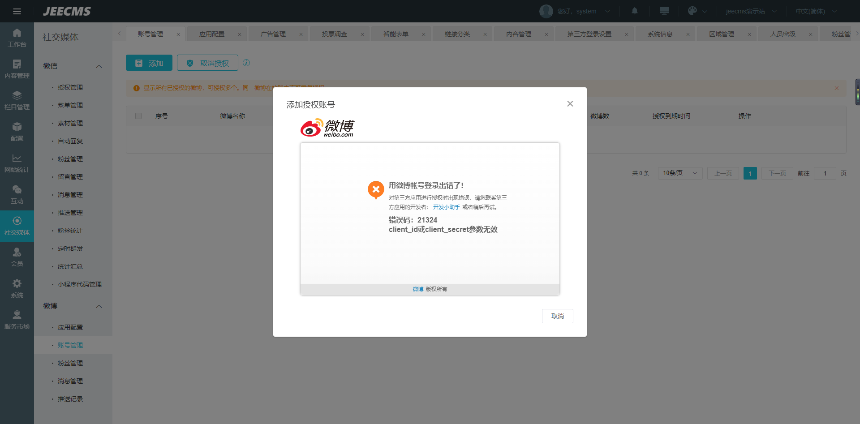Open the 服务市场 sidebar section
Screen dimensions: 860x424
[17, 320]
